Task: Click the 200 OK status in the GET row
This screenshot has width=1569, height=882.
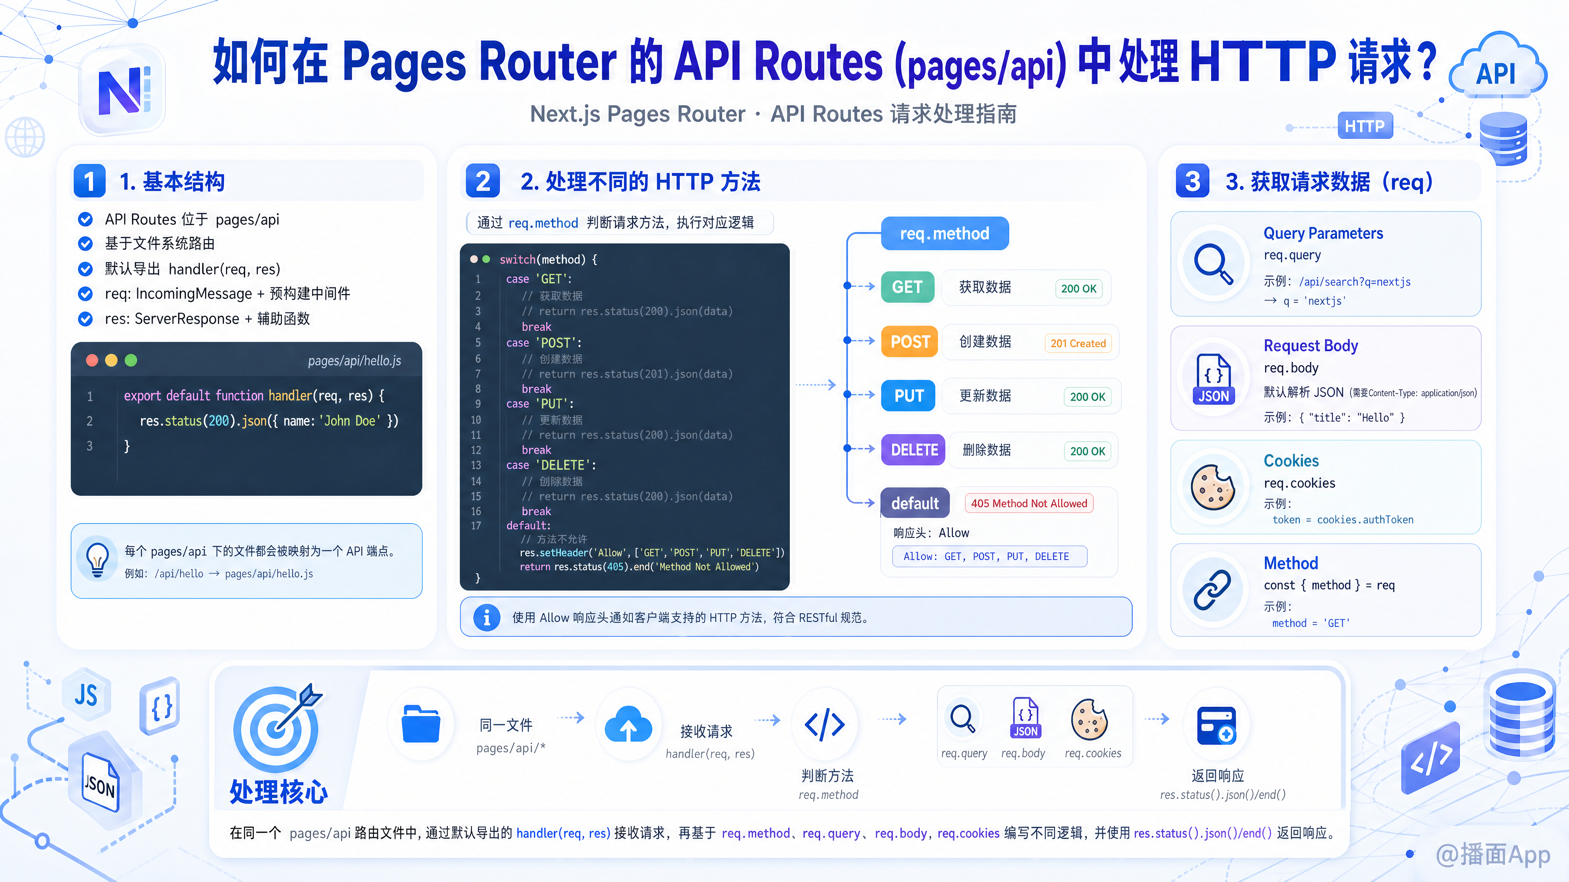Action: [x=1079, y=289]
